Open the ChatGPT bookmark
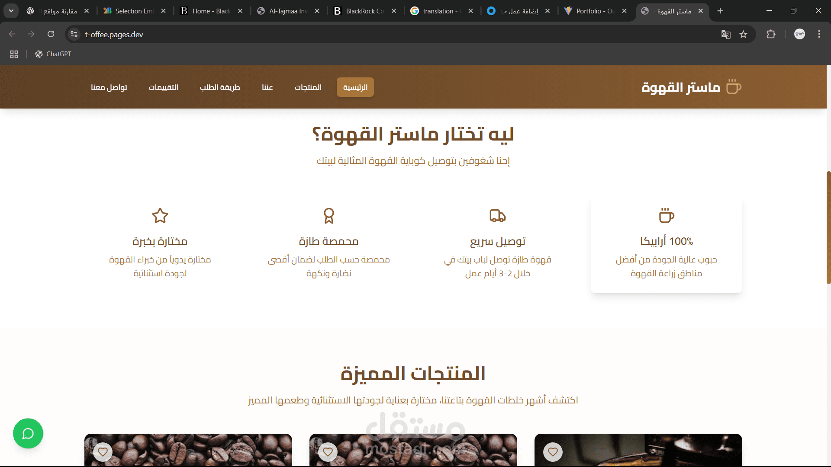The height and width of the screenshot is (467, 831). tap(53, 54)
